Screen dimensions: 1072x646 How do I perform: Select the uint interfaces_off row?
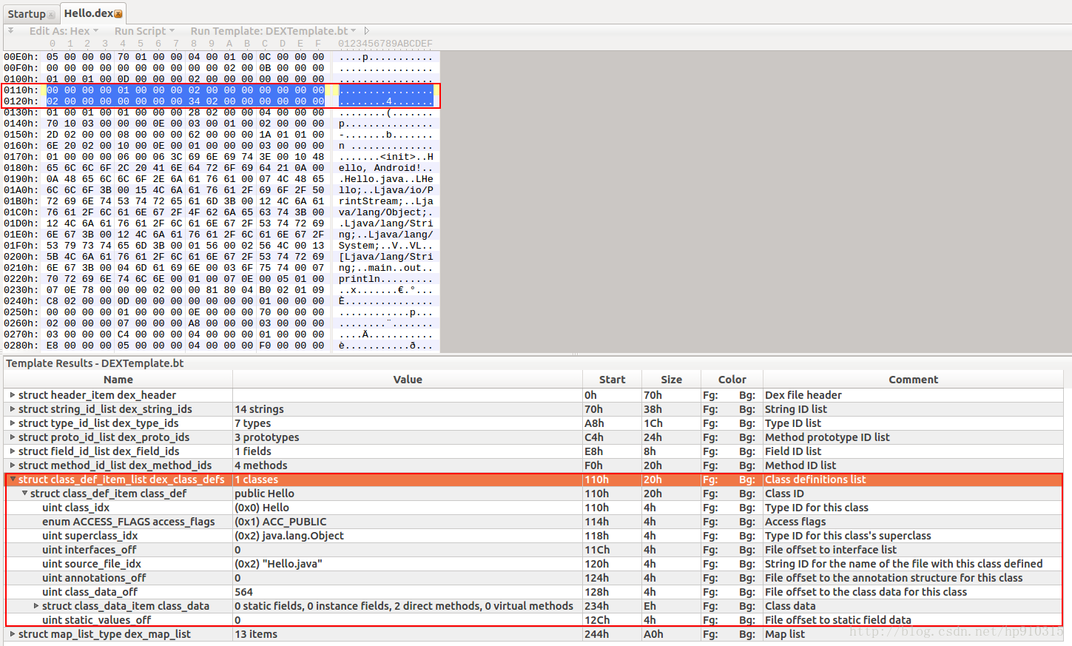pos(533,550)
